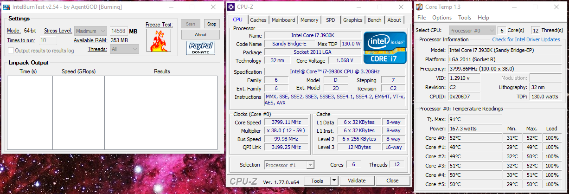Click the Time (s) column header
Image resolution: width=569 pixels, height=194 pixels.
(x=28, y=71)
